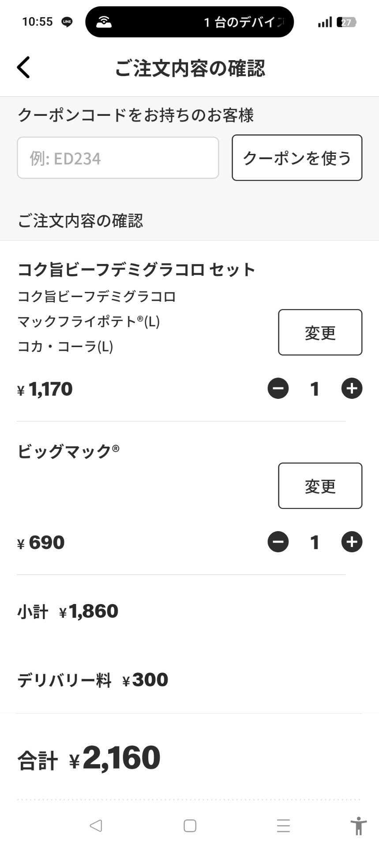Open the recent apps menu icon
The height and width of the screenshot is (849, 379).
283,826
